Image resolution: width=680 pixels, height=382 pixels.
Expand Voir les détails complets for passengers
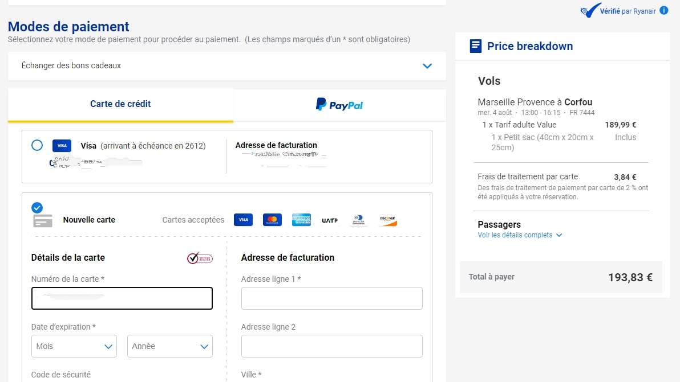tap(515, 235)
